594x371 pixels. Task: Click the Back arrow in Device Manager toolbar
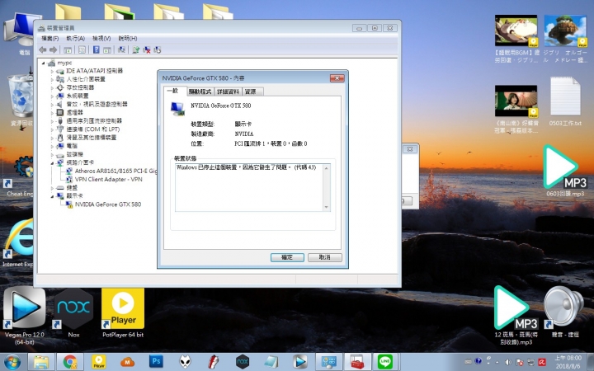click(x=43, y=49)
